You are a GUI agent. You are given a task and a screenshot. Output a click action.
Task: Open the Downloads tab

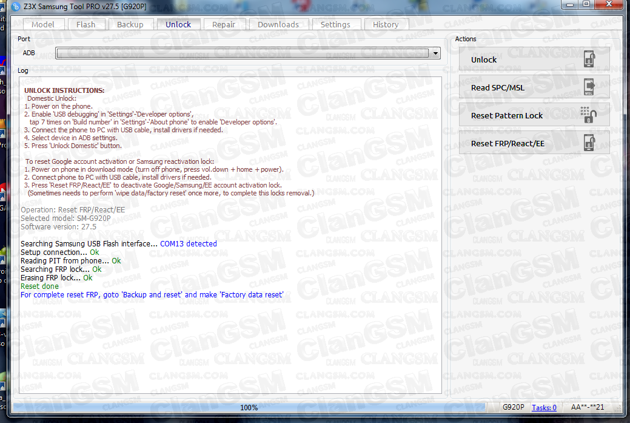coord(278,24)
